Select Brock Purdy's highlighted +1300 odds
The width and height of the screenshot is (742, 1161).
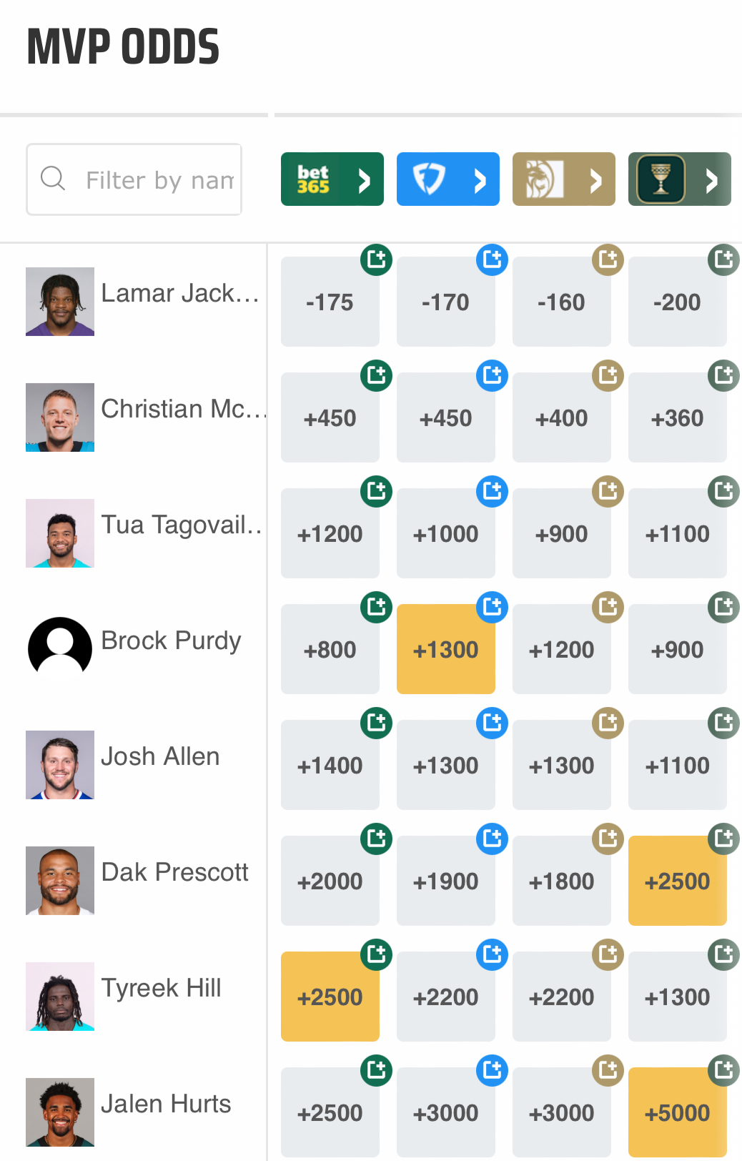point(445,650)
